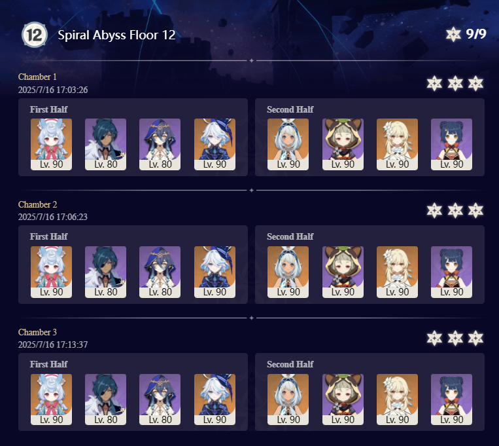This screenshot has width=499, height=446.
Task: Click the first star icon of Chamber 1
Action: 434,84
